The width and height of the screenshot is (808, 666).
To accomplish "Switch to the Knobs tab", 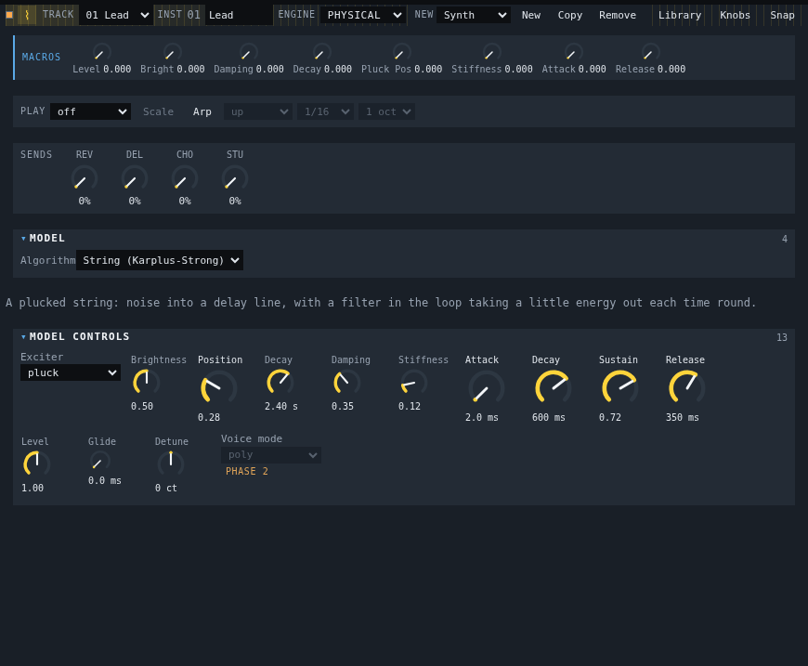I will (x=735, y=15).
